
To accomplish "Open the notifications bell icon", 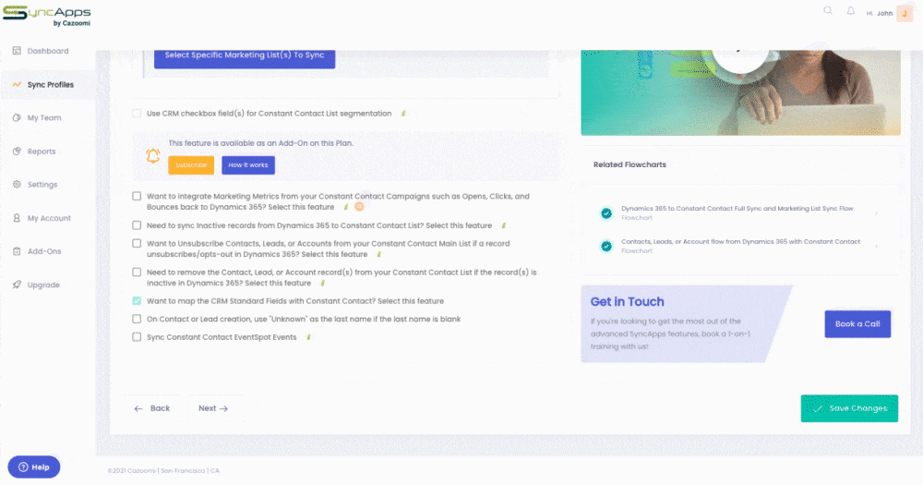I will click(x=851, y=10).
